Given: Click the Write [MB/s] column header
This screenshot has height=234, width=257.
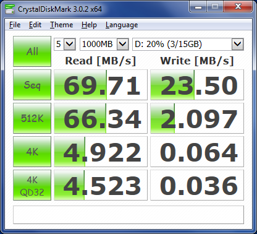Looking at the screenshot, I should (197, 61).
